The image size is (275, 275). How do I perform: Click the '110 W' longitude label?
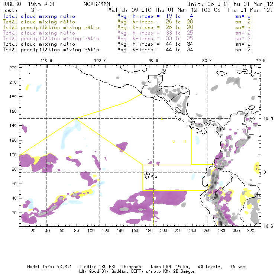click(x=46, y=61)
